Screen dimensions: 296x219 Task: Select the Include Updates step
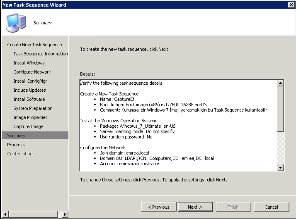click(x=29, y=90)
